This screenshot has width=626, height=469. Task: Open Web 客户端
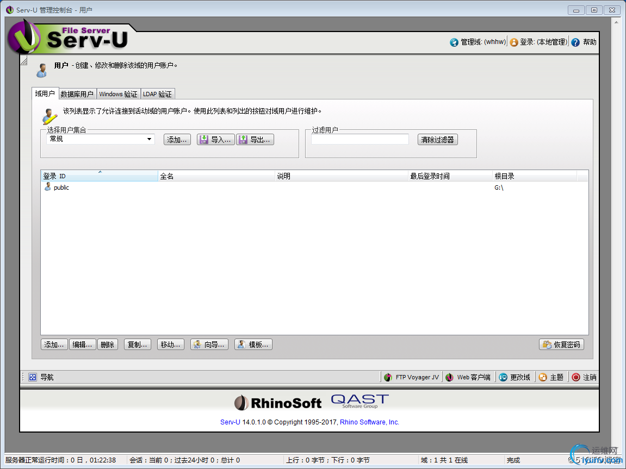coord(468,377)
